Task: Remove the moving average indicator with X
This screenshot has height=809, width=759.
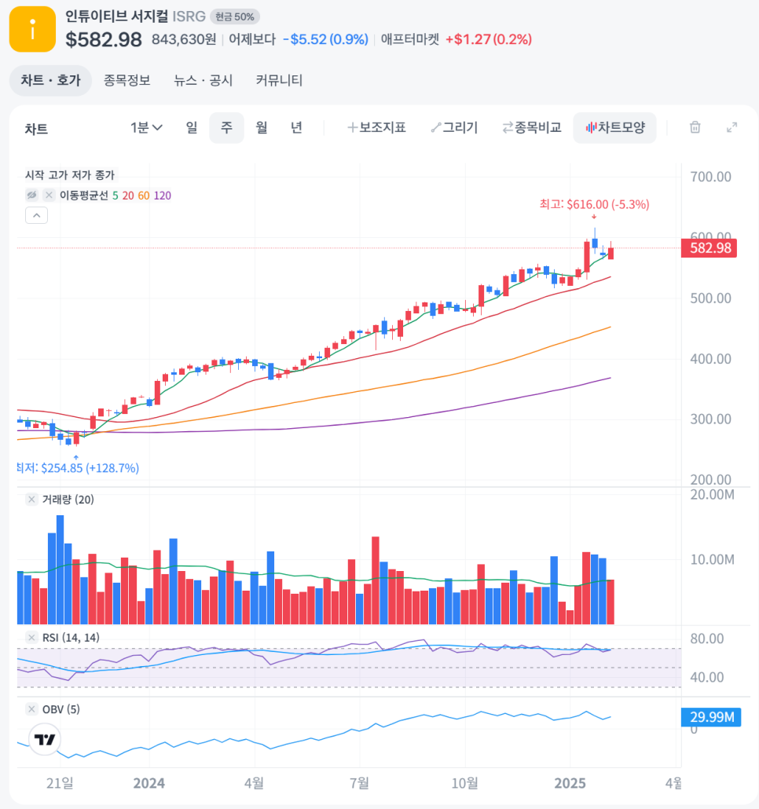Action: pos(49,195)
